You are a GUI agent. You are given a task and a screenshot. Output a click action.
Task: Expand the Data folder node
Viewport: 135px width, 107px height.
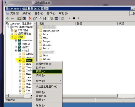point(20,60)
